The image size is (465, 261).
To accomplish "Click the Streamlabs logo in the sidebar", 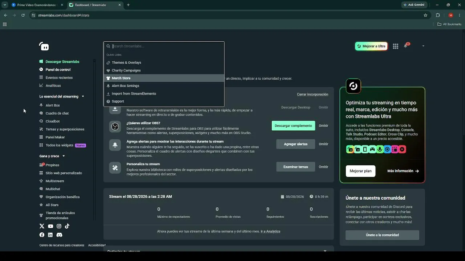I will pyautogui.click(x=44, y=46).
